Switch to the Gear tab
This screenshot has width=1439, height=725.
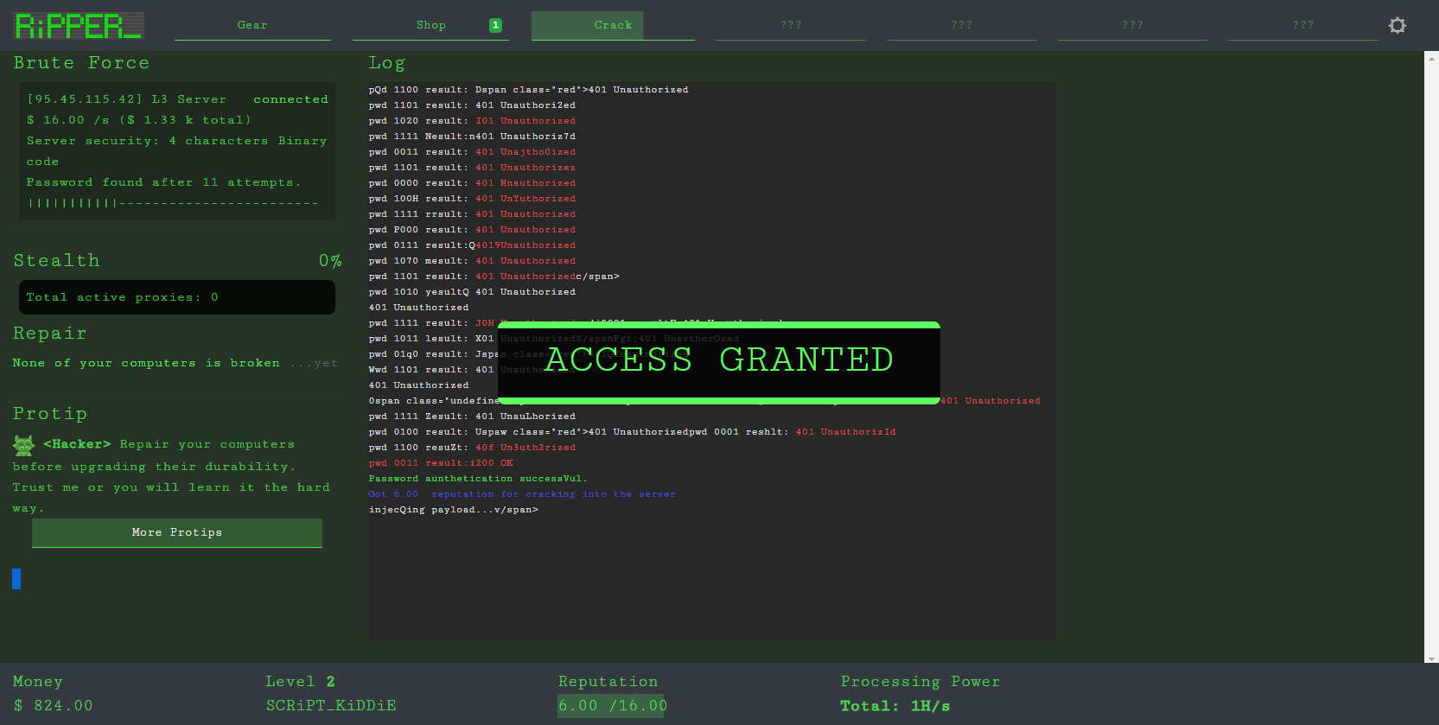[252, 26]
